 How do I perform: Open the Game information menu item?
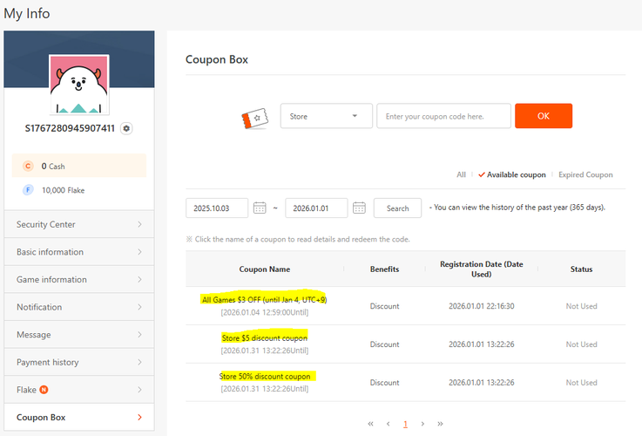[x=79, y=279]
